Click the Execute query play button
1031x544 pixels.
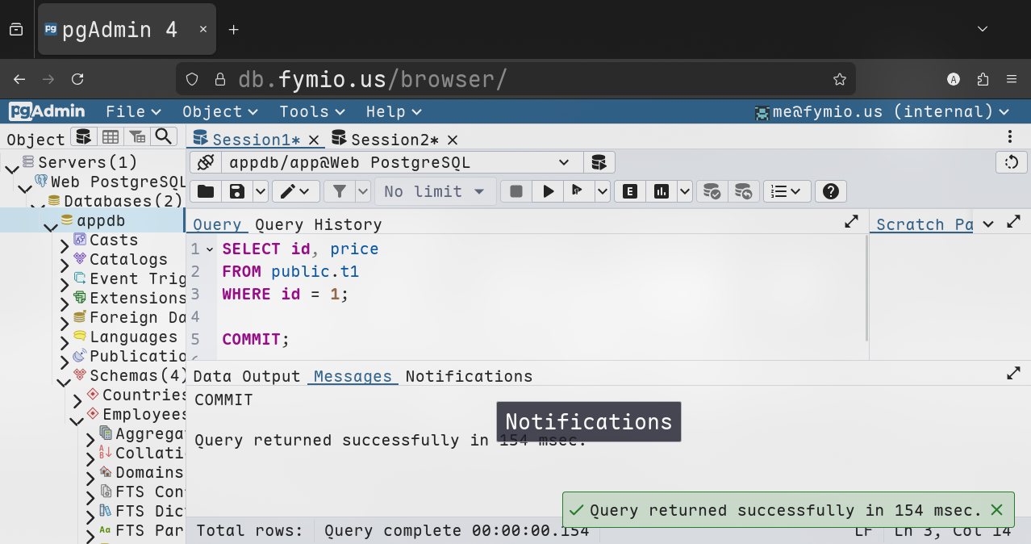click(x=549, y=191)
